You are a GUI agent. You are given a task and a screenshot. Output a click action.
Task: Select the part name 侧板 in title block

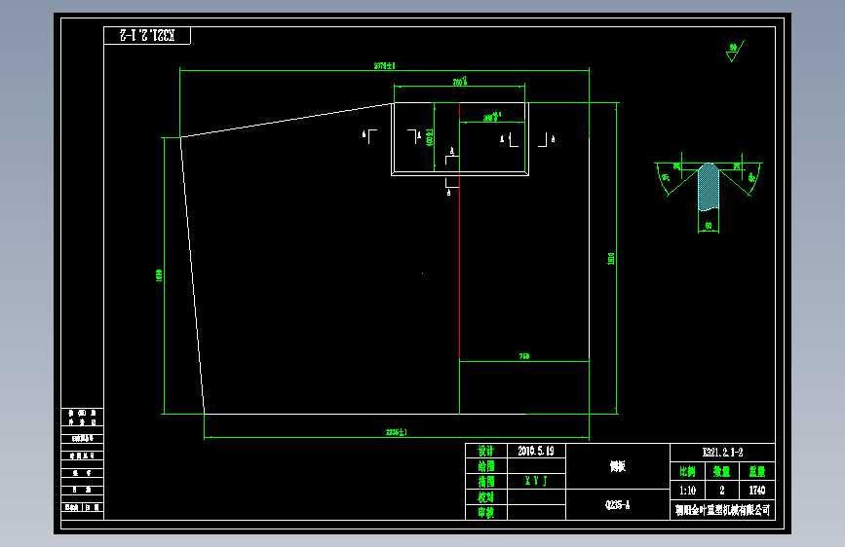coord(618,466)
